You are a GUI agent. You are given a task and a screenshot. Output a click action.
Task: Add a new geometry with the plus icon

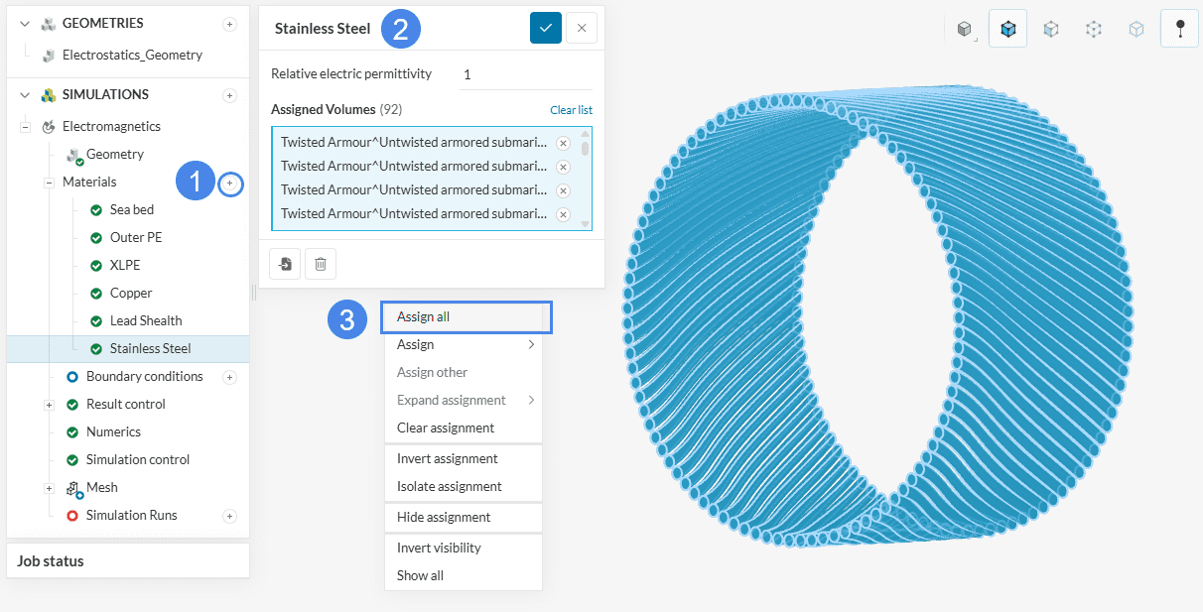pyautogui.click(x=229, y=24)
